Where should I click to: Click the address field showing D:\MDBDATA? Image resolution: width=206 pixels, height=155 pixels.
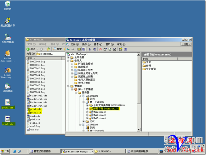[x=51, y=54]
